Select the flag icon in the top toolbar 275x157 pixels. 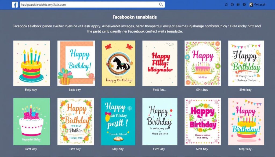238,4
